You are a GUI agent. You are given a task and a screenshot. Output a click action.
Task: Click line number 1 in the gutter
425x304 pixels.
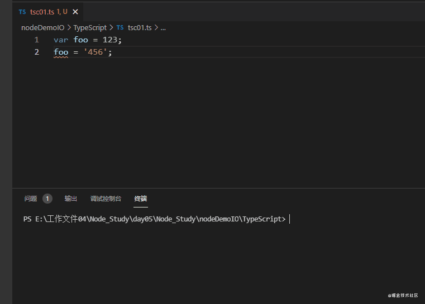37,40
